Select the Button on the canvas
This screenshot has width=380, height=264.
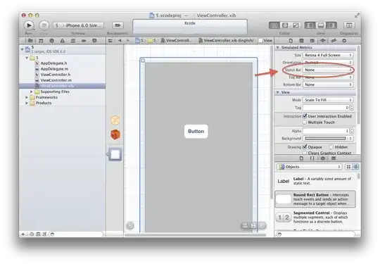point(196,132)
